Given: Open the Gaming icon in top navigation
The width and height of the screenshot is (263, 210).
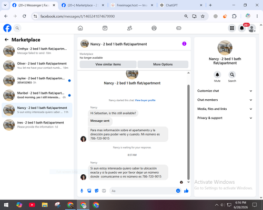Looking at the screenshot, I should click(x=179, y=28).
